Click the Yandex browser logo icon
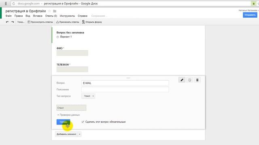 pyautogui.click(x=6, y=4)
